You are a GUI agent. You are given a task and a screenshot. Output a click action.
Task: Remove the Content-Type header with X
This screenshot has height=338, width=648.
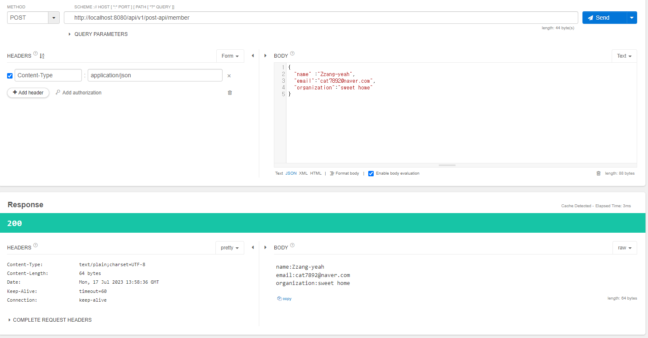tap(229, 76)
